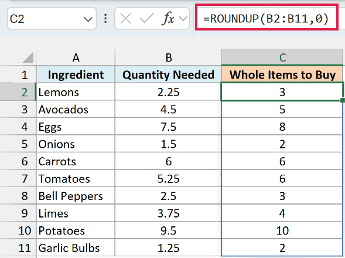
Task: Select column C header
Action: pos(282,57)
